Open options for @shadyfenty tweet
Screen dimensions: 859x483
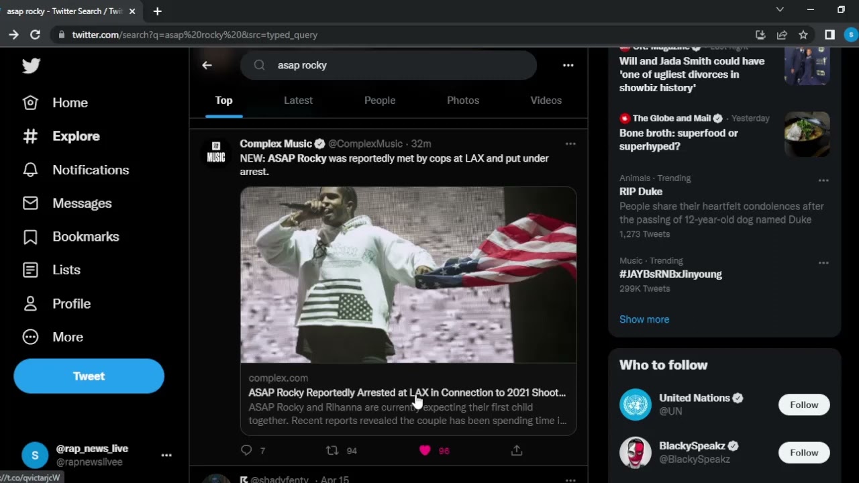(x=570, y=480)
